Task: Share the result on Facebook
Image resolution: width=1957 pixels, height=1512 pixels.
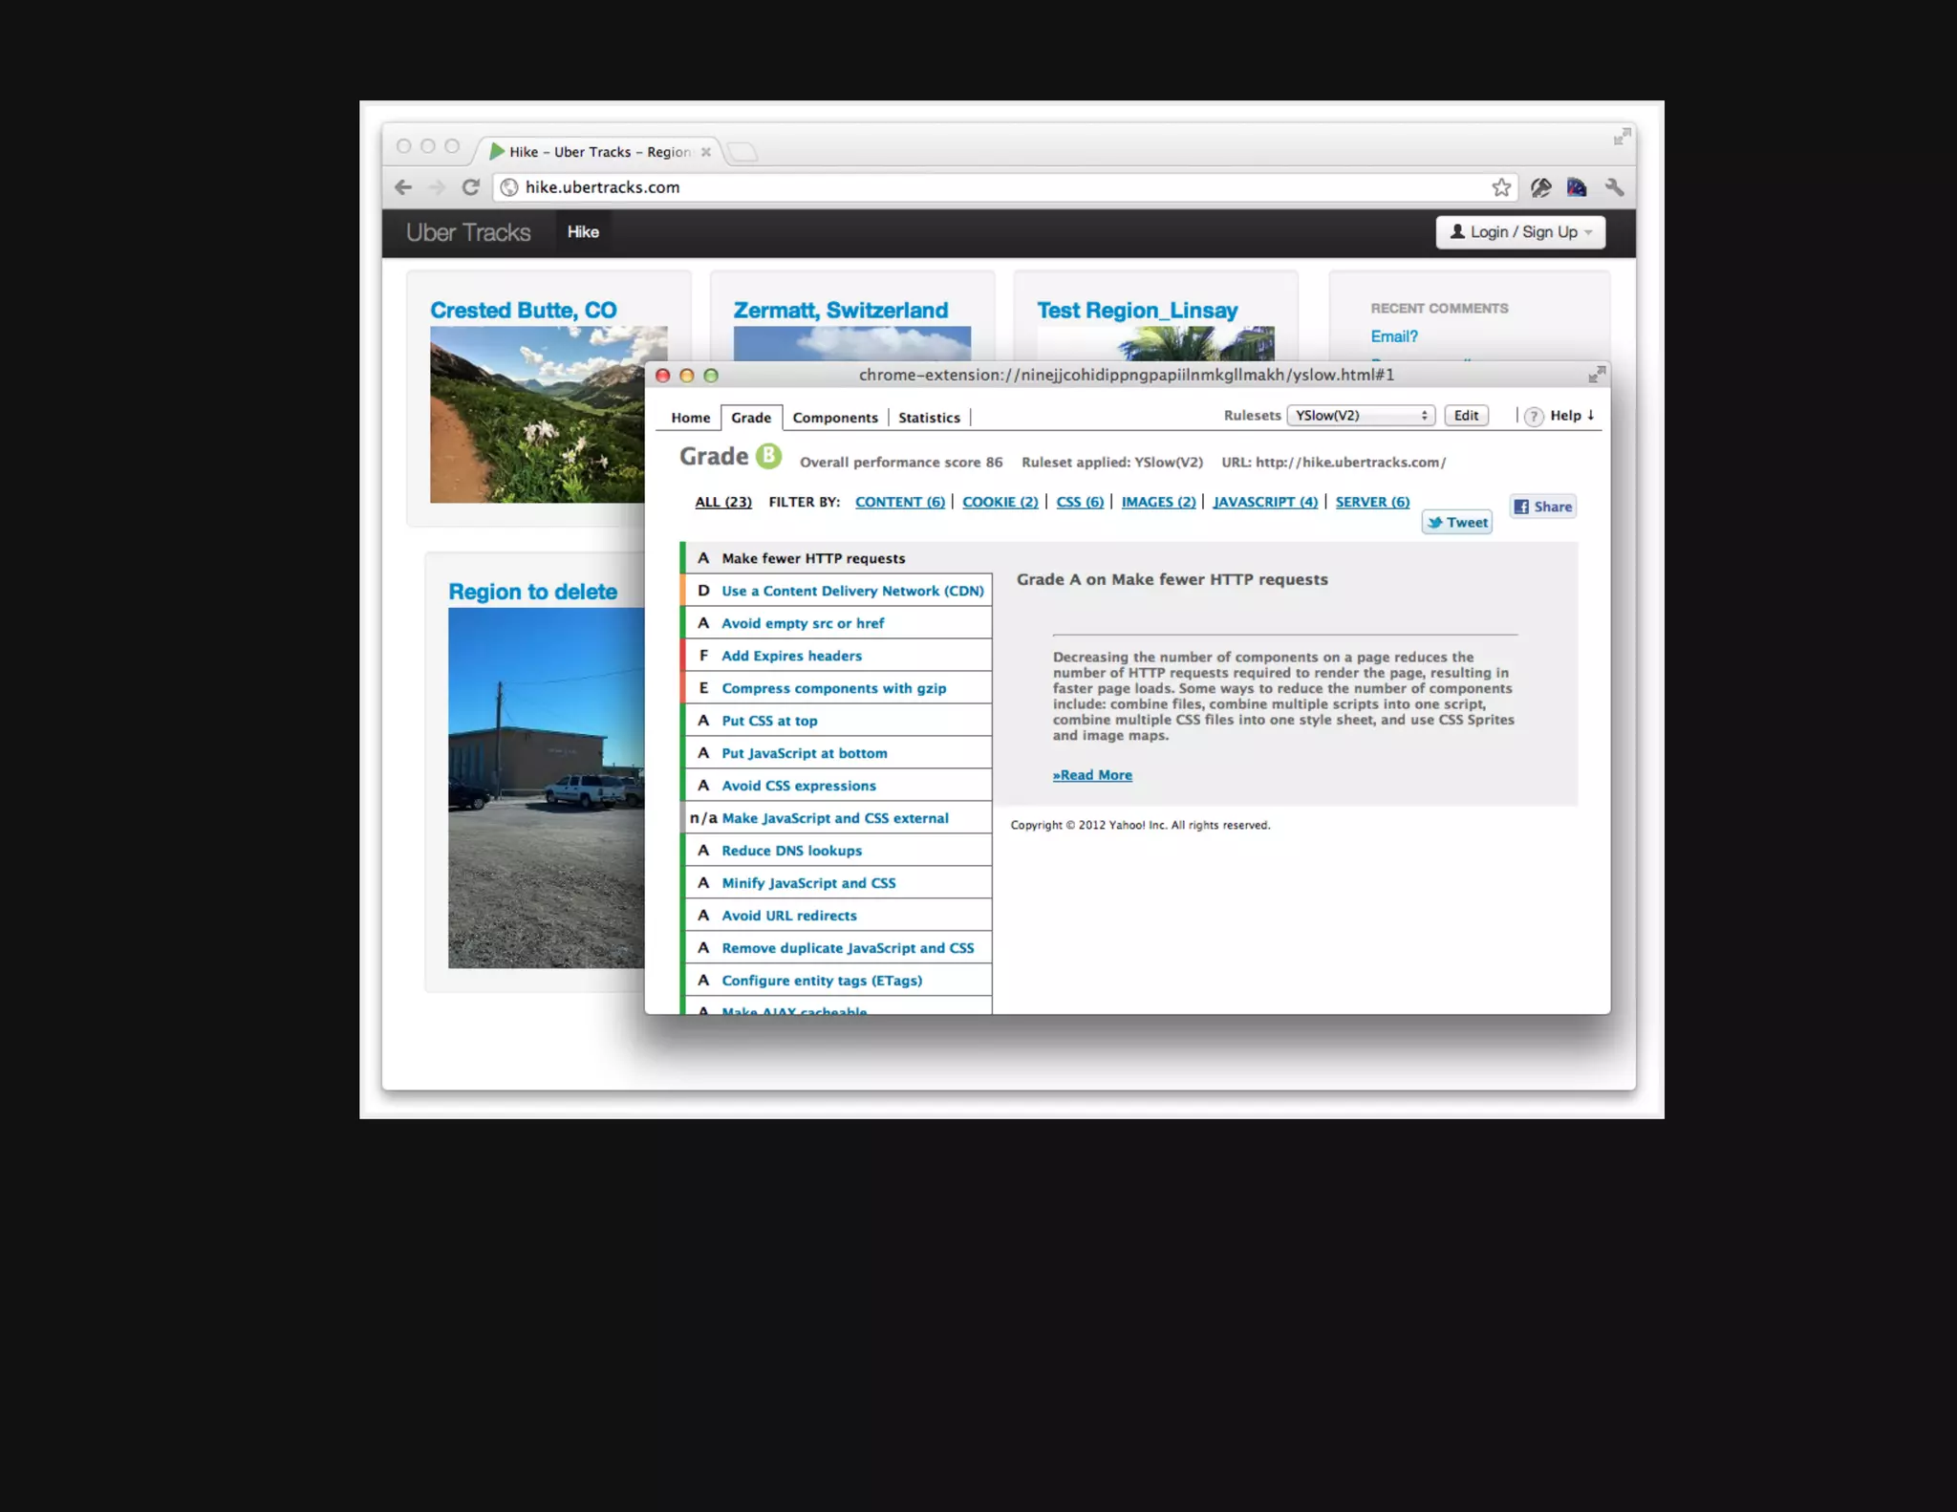Action: [1542, 507]
